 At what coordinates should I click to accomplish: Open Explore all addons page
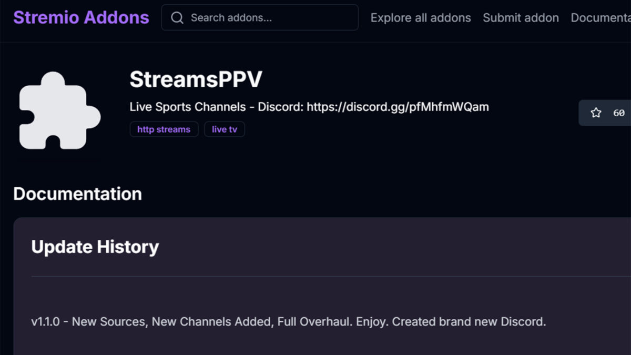click(421, 18)
